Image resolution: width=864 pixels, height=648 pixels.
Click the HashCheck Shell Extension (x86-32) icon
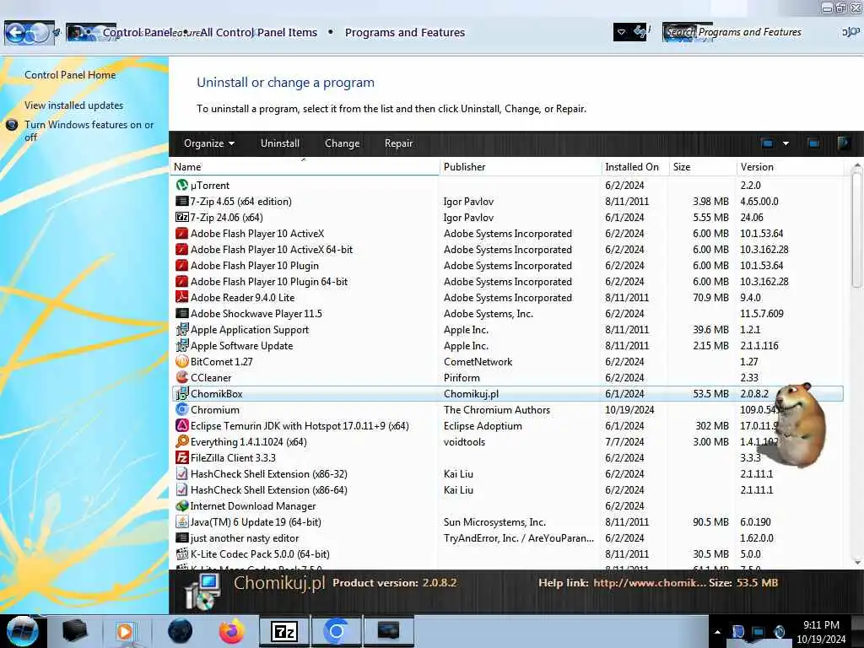(182, 473)
